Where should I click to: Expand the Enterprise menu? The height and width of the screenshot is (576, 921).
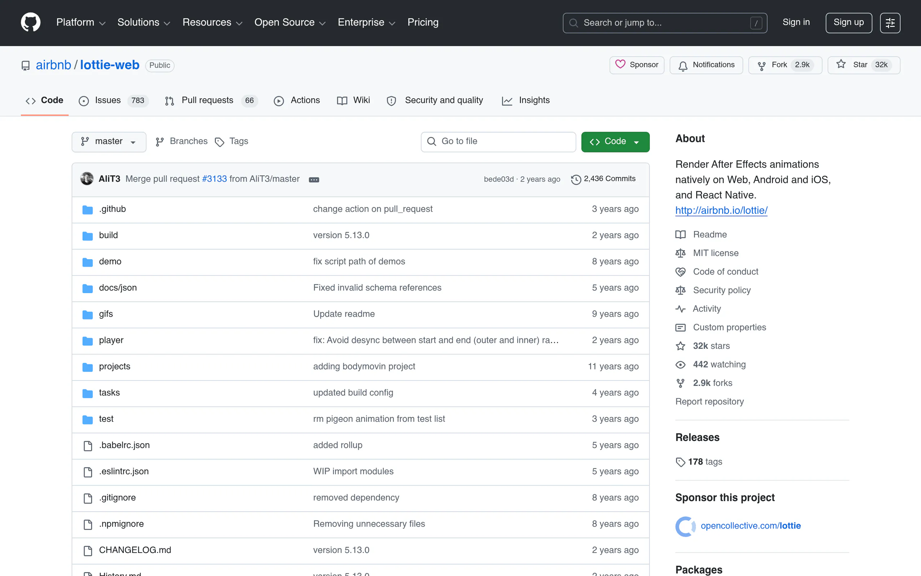tap(367, 22)
